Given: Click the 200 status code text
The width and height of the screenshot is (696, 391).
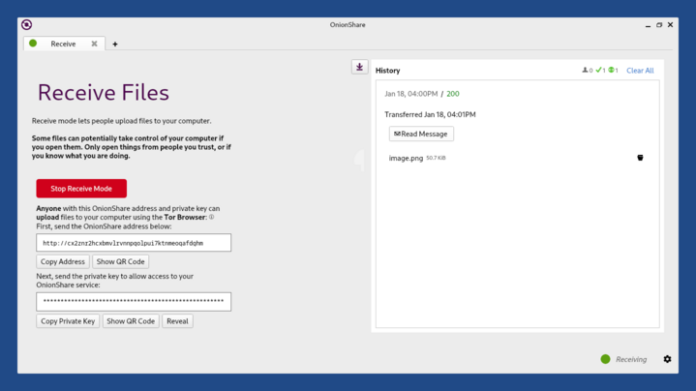Looking at the screenshot, I should (453, 94).
